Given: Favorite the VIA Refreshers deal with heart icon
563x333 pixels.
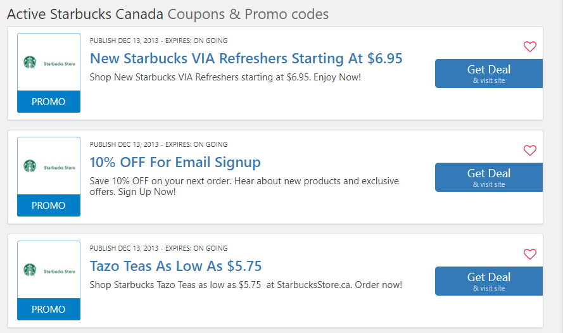Looking at the screenshot, I should point(529,46).
